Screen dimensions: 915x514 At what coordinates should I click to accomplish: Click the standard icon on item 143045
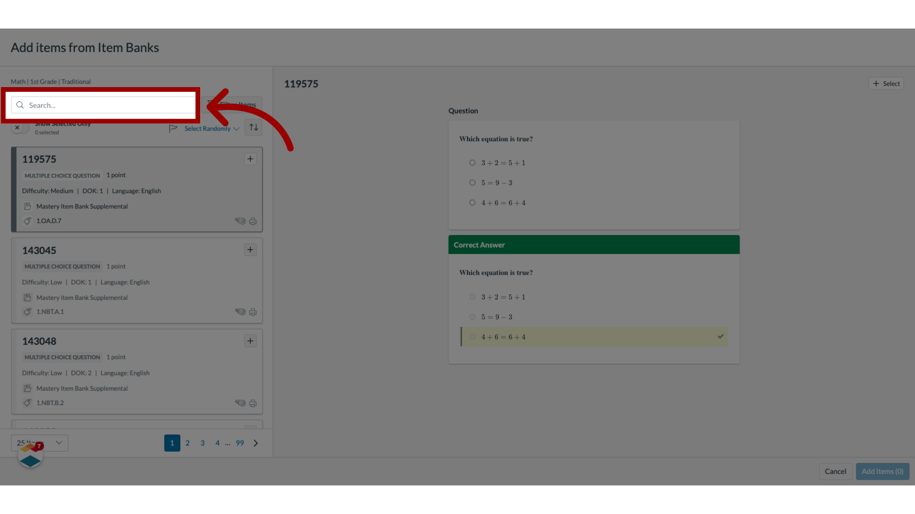tap(28, 311)
